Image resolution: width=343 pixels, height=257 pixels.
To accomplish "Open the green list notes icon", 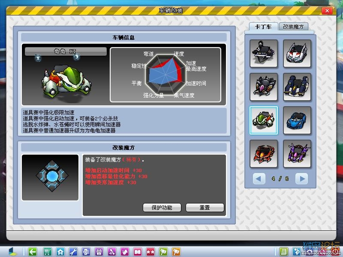I will click(284, 252).
